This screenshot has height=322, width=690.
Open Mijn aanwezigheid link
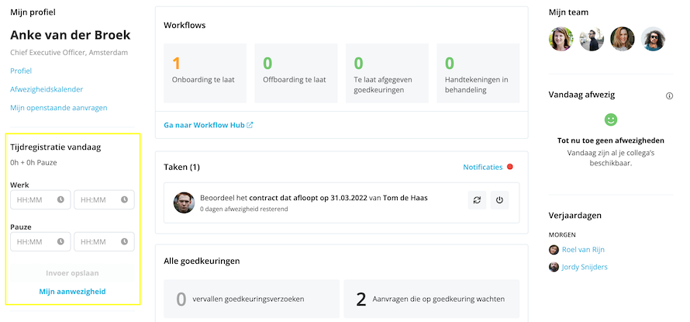click(72, 292)
